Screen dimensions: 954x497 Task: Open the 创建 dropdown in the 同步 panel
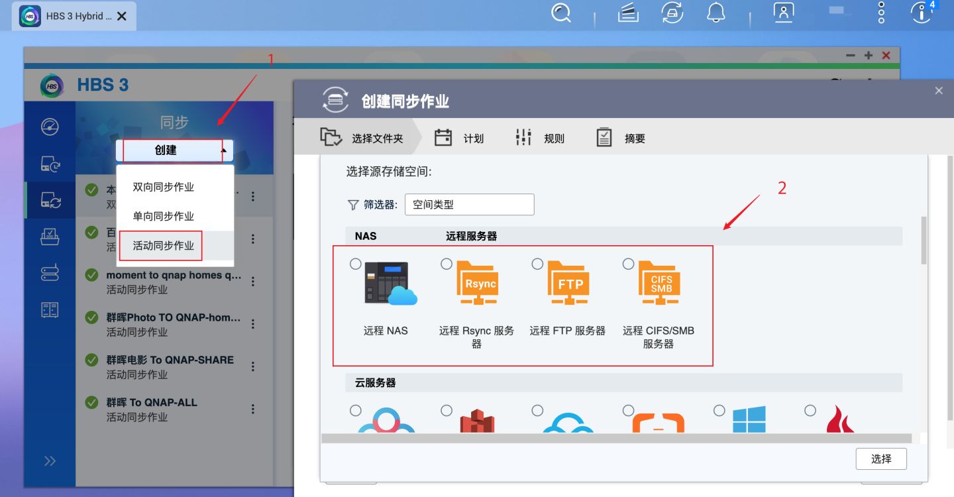(174, 150)
